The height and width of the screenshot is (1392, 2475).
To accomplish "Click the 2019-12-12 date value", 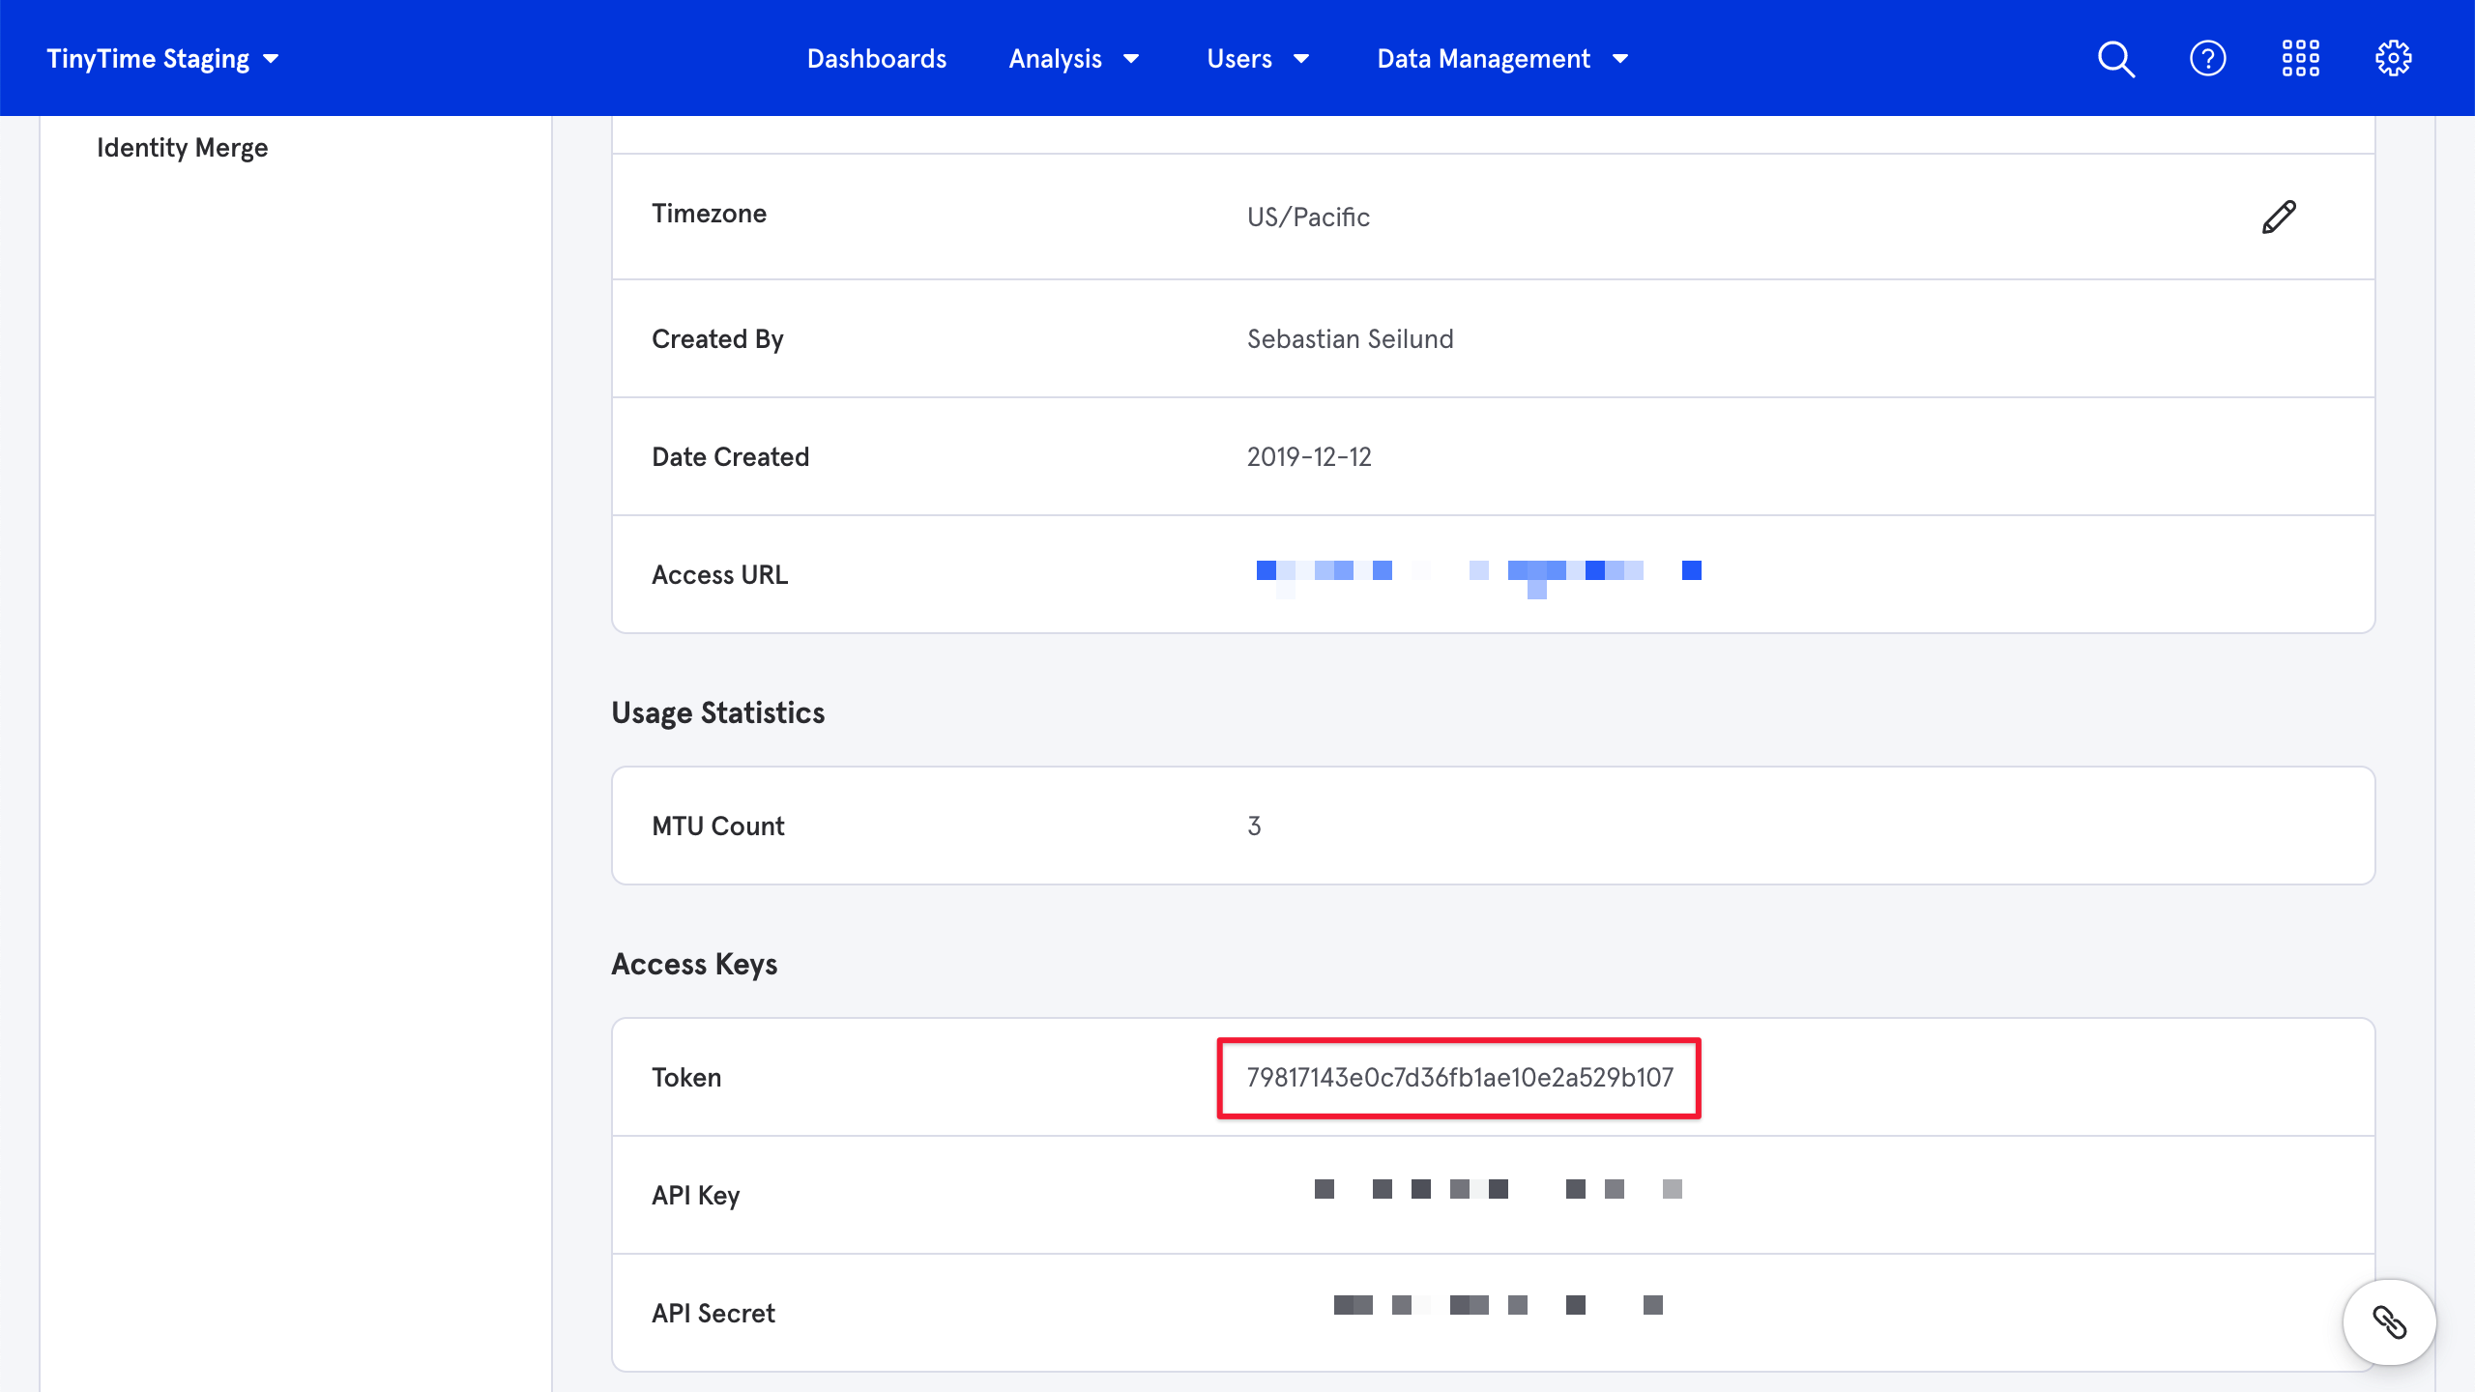I will click(x=1309, y=457).
